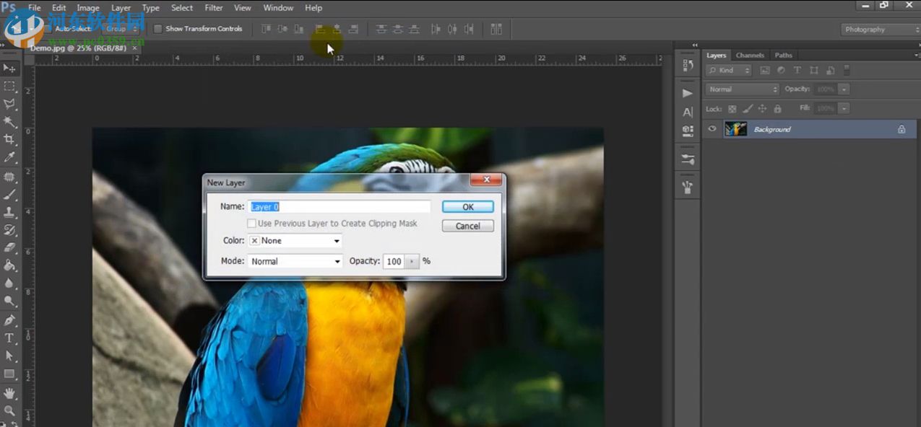Enable Show Transform Controls checkbox
Viewport: 921px width, 427px height.
pos(157,29)
